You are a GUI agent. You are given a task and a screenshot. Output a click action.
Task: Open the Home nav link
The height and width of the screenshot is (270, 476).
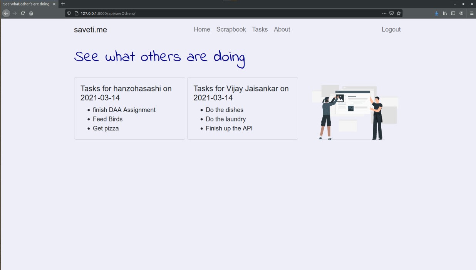(x=202, y=29)
